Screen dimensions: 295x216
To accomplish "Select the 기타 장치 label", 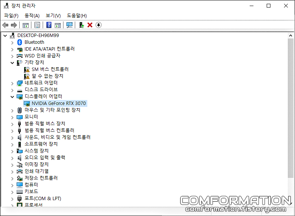I will pos(34,62).
